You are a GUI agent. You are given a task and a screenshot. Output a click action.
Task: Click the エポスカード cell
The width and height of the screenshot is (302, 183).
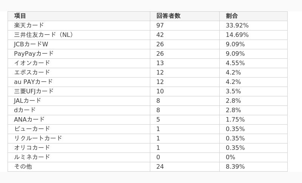click(x=79, y=72)
